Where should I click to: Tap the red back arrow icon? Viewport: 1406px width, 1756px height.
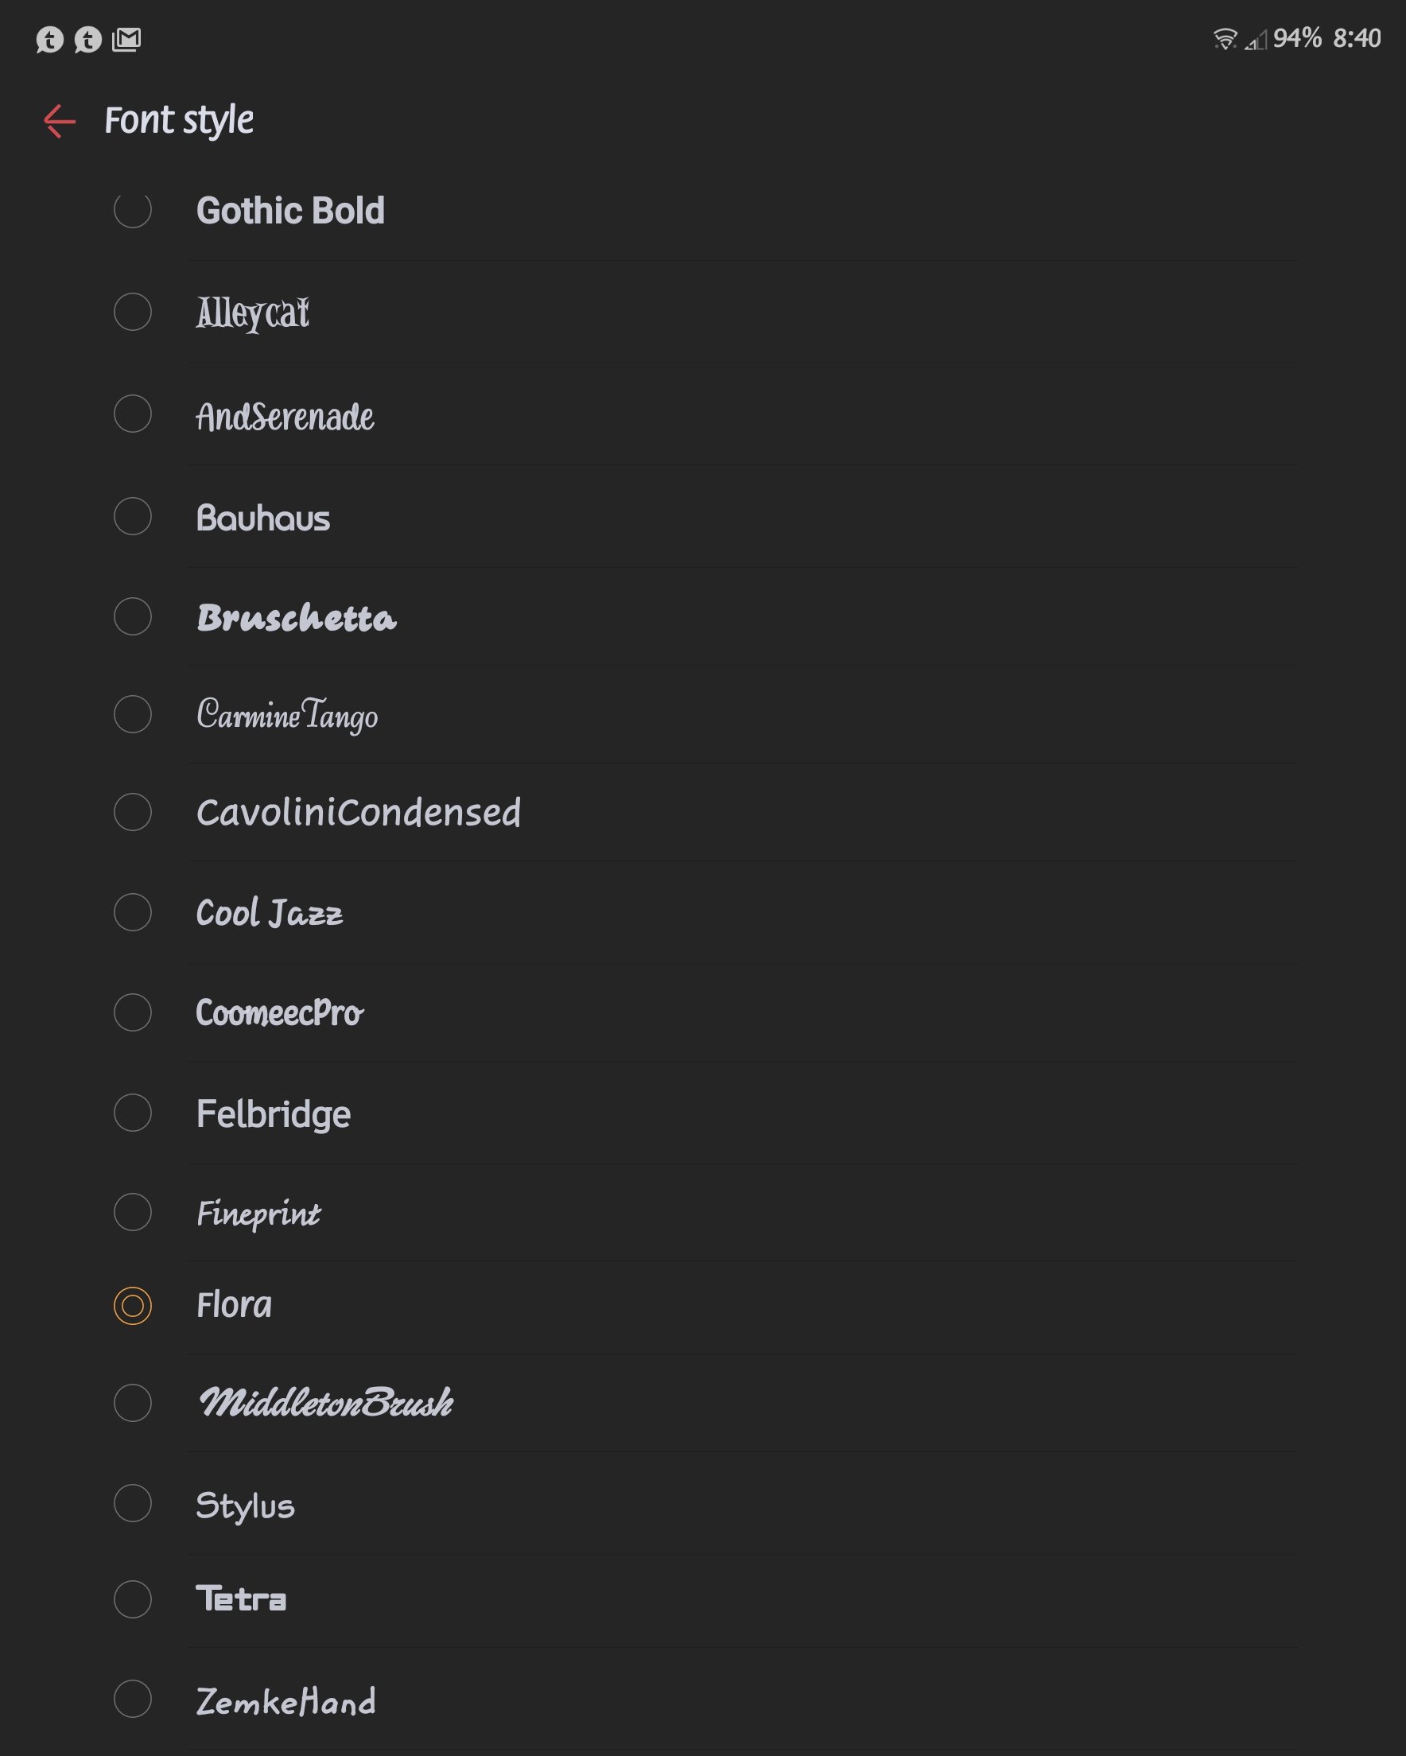pyautogui.click(x=60, y=122)
